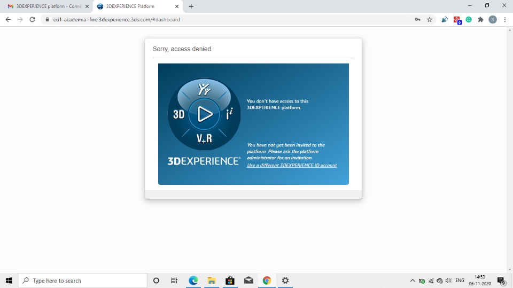The width and height of the screenshot is (513, 288).
Task: Show hidden system tray icons
Action: [413, 281]
